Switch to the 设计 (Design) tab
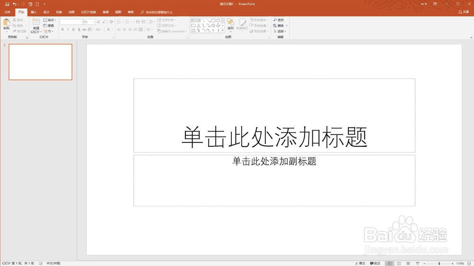This screenshot has height=266, width=474. [46, 12]
